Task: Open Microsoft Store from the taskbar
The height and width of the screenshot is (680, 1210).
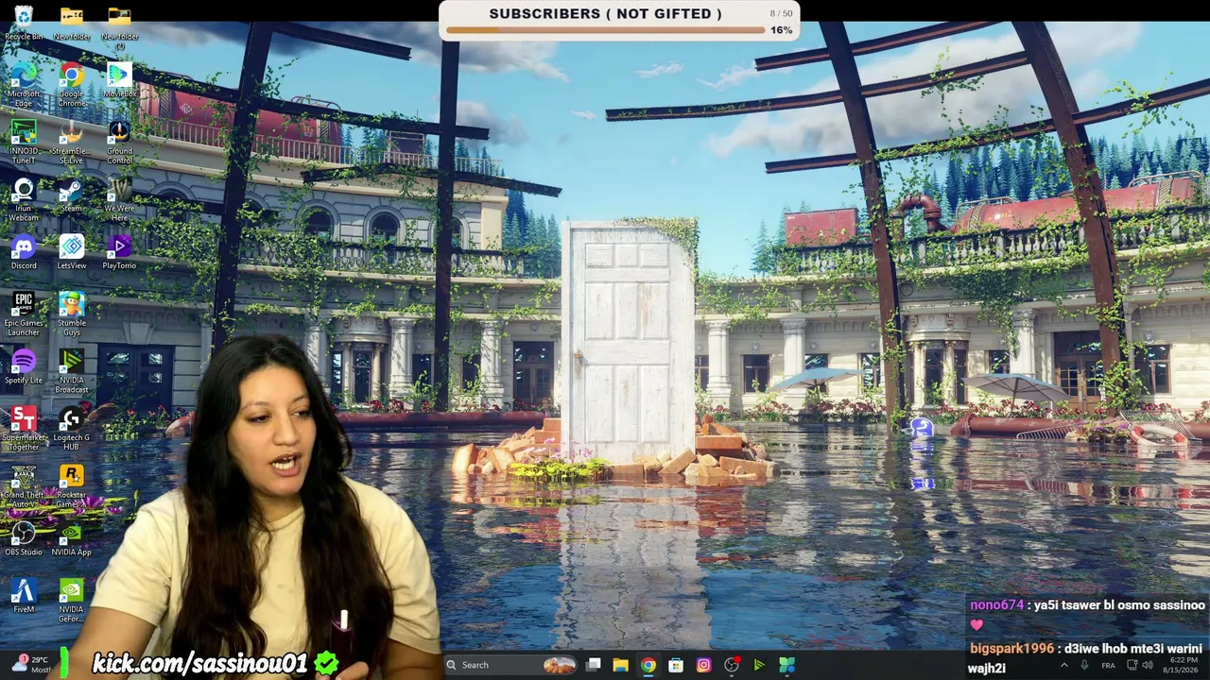Action: (x=676, y=665)
